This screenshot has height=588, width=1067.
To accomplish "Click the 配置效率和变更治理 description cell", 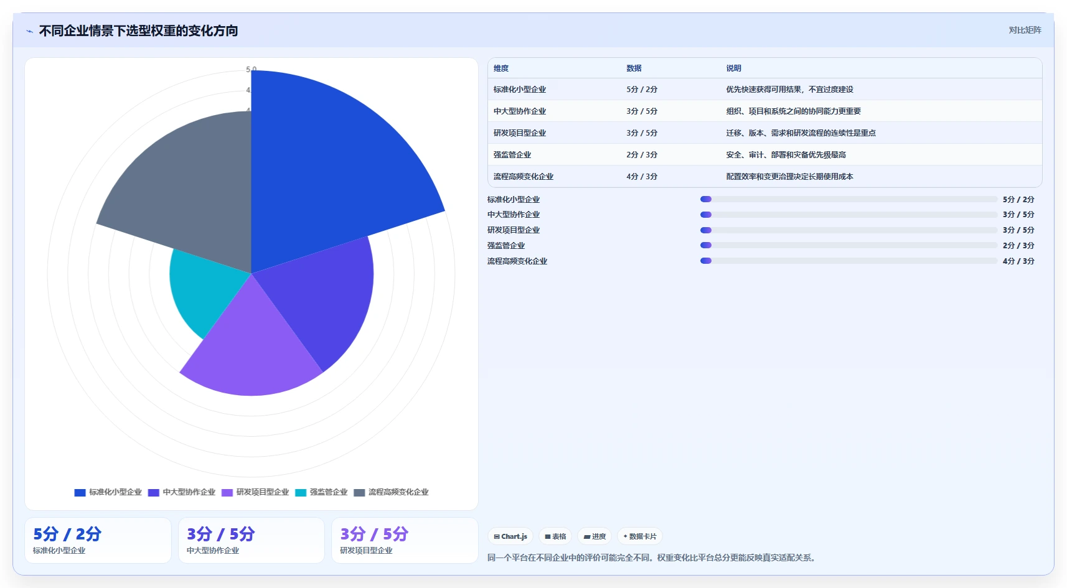I will (789, 177).
